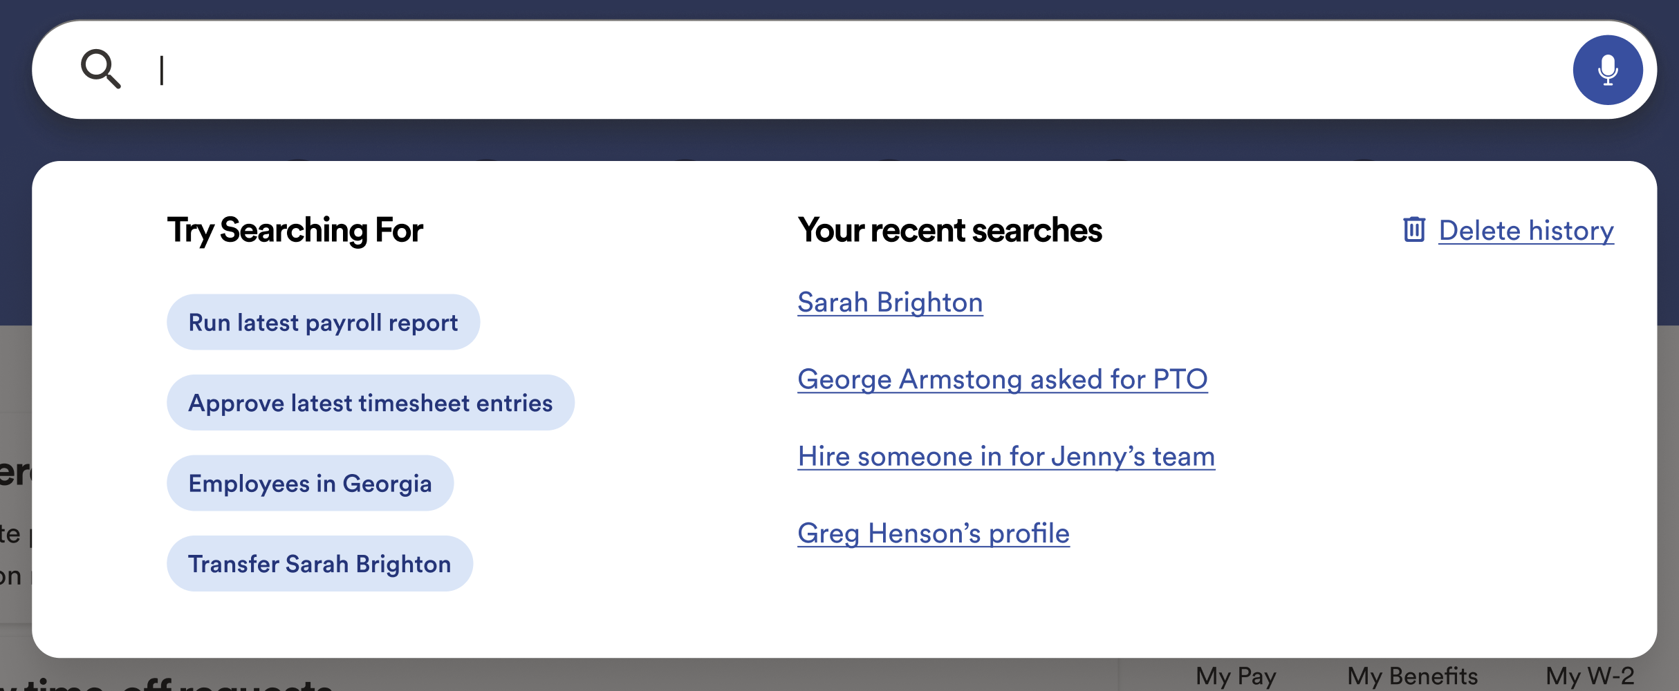
Task: Select 'Run latest payroll report' suggestion
Action: 323,323
